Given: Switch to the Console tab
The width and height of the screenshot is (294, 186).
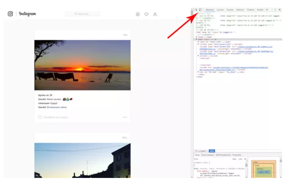Looking at the screenshot, I should 220,10.
